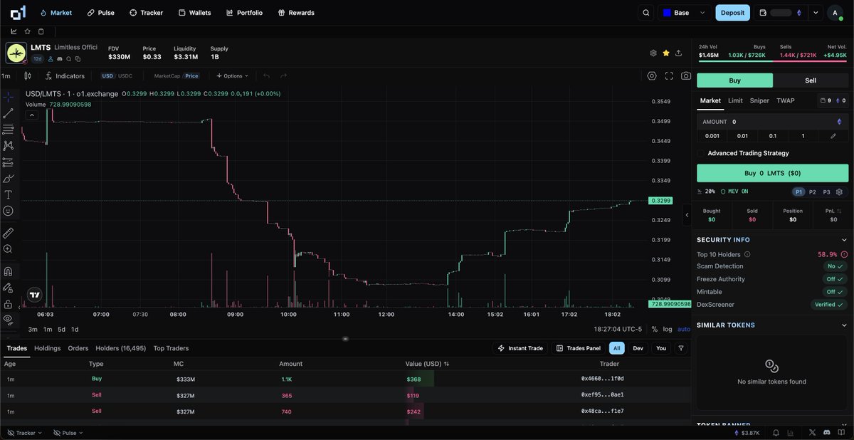The image size is (854, 440).
Task: Open the Options dropdown above the chart
Action: (x=232, y=75)
